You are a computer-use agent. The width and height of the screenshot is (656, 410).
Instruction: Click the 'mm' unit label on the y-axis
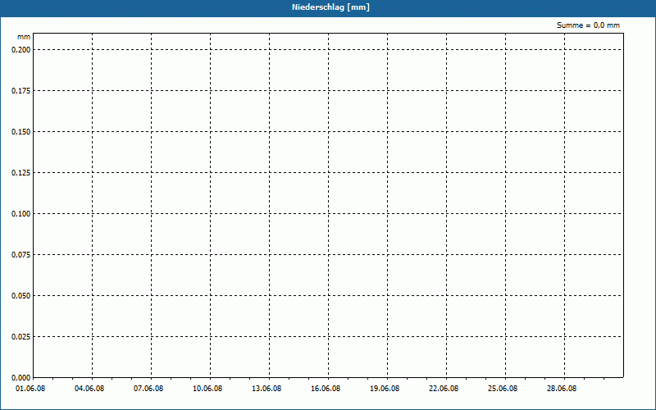24,37
